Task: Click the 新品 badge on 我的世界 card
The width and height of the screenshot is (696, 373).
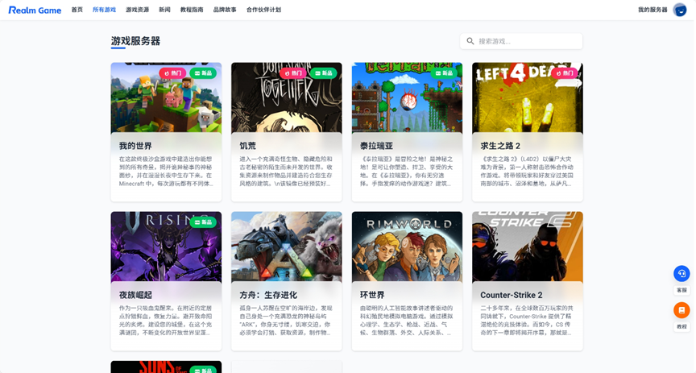Action: (x=203, y=73)
